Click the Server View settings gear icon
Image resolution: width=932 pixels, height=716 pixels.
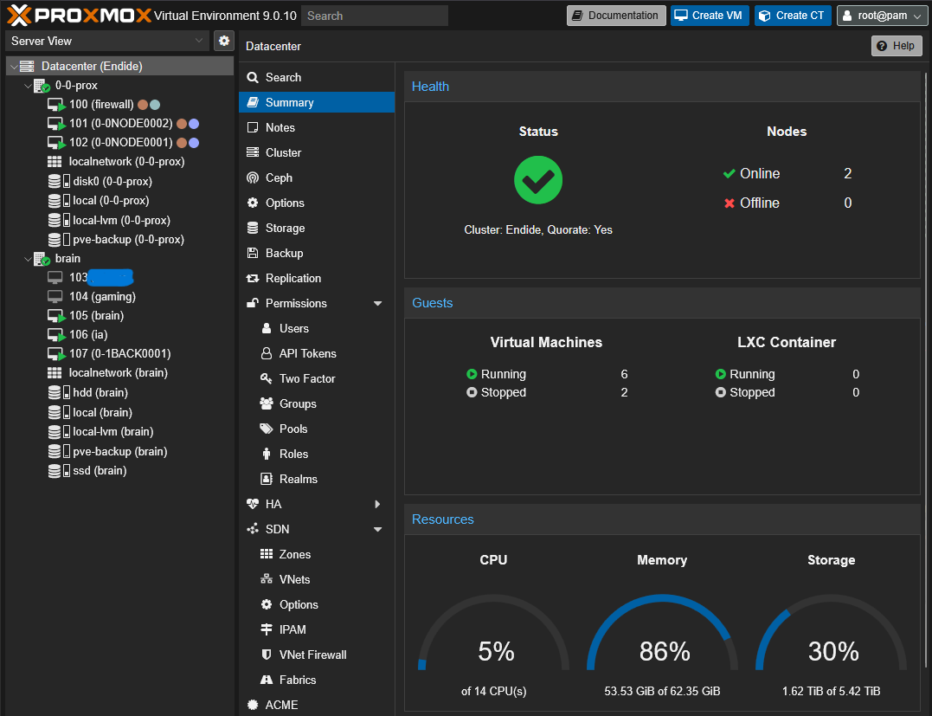click(224, 41)
